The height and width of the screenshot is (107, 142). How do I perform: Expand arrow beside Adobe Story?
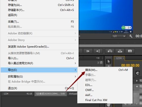click(x=75, y=40)
